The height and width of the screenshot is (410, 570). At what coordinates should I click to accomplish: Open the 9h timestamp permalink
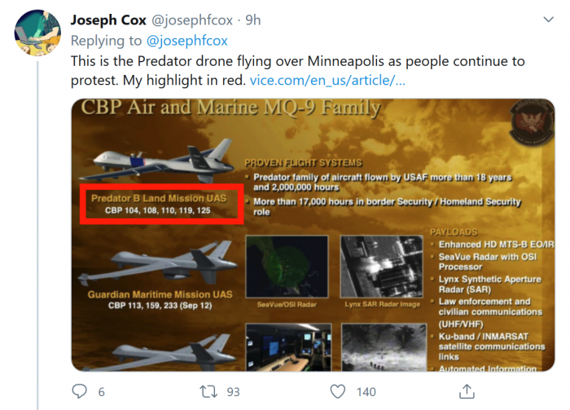click(252, 20)
